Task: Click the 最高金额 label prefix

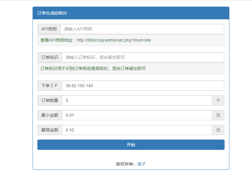Action: click(x=49, y=130)
